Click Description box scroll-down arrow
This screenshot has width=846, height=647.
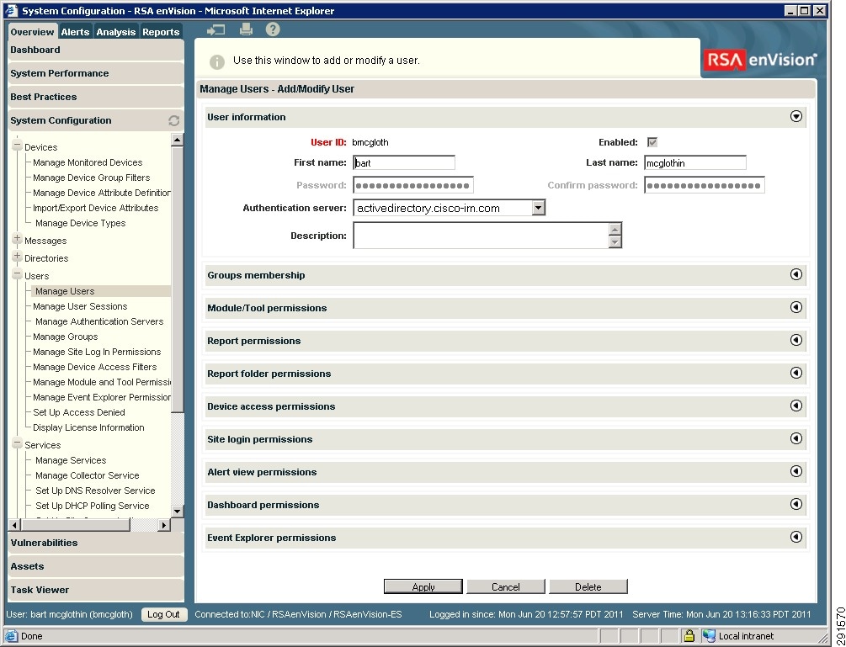pyautogui.click(x=615, y=241)
